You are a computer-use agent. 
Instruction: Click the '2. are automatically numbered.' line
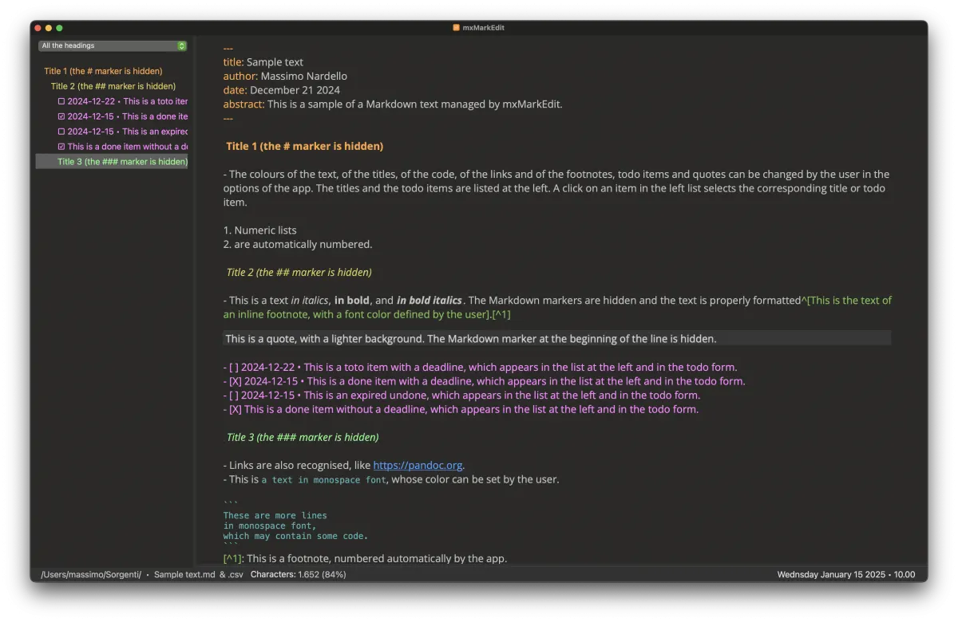(298, 244)
